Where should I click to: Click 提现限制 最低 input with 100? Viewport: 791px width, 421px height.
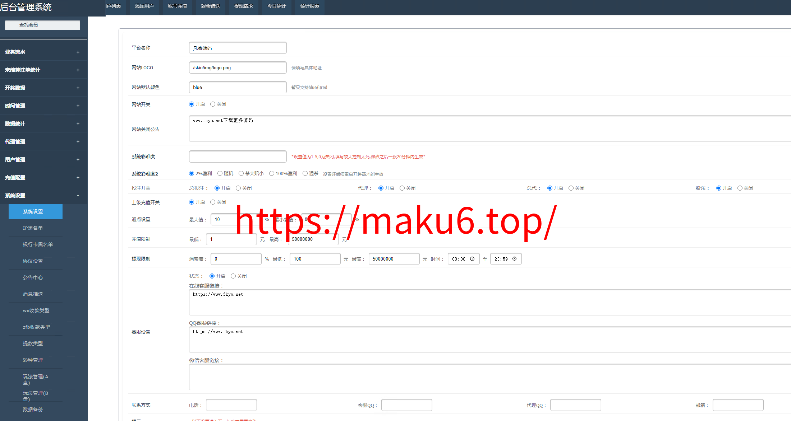315,259
